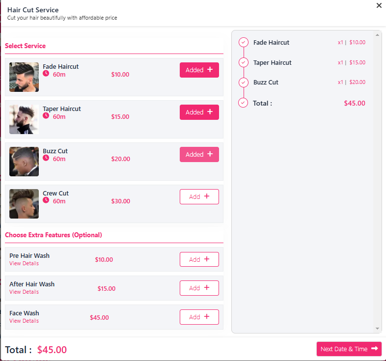Add the Crew Cut service
Image resolution: width=386 pixels, height=361 pixels.
click(x=199, y=196)
